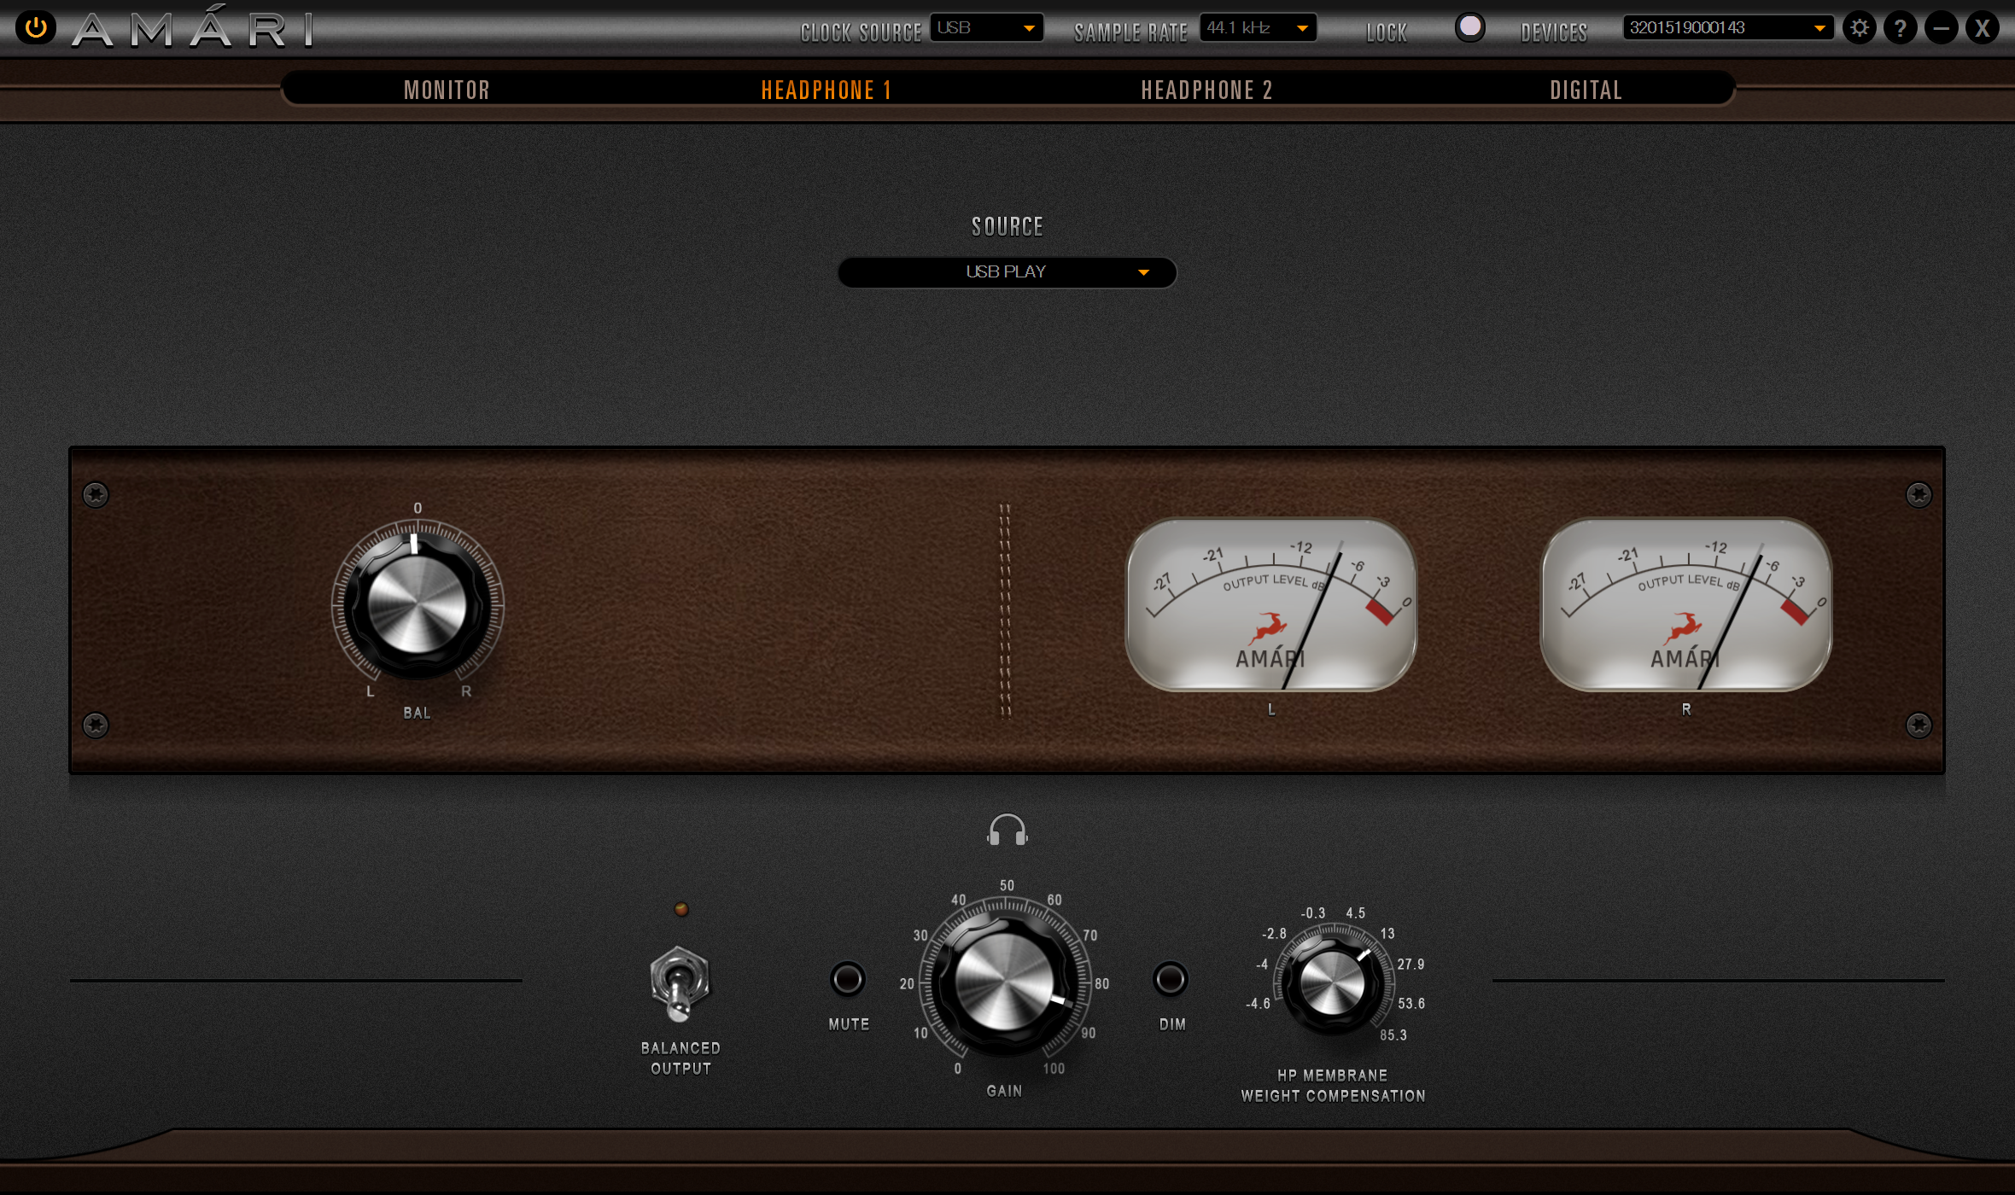Viewport: 2015px width, 1195px height.
Task: Click the -4.6 value on the compensation scale
Action: click(x=1258, y=1004)
